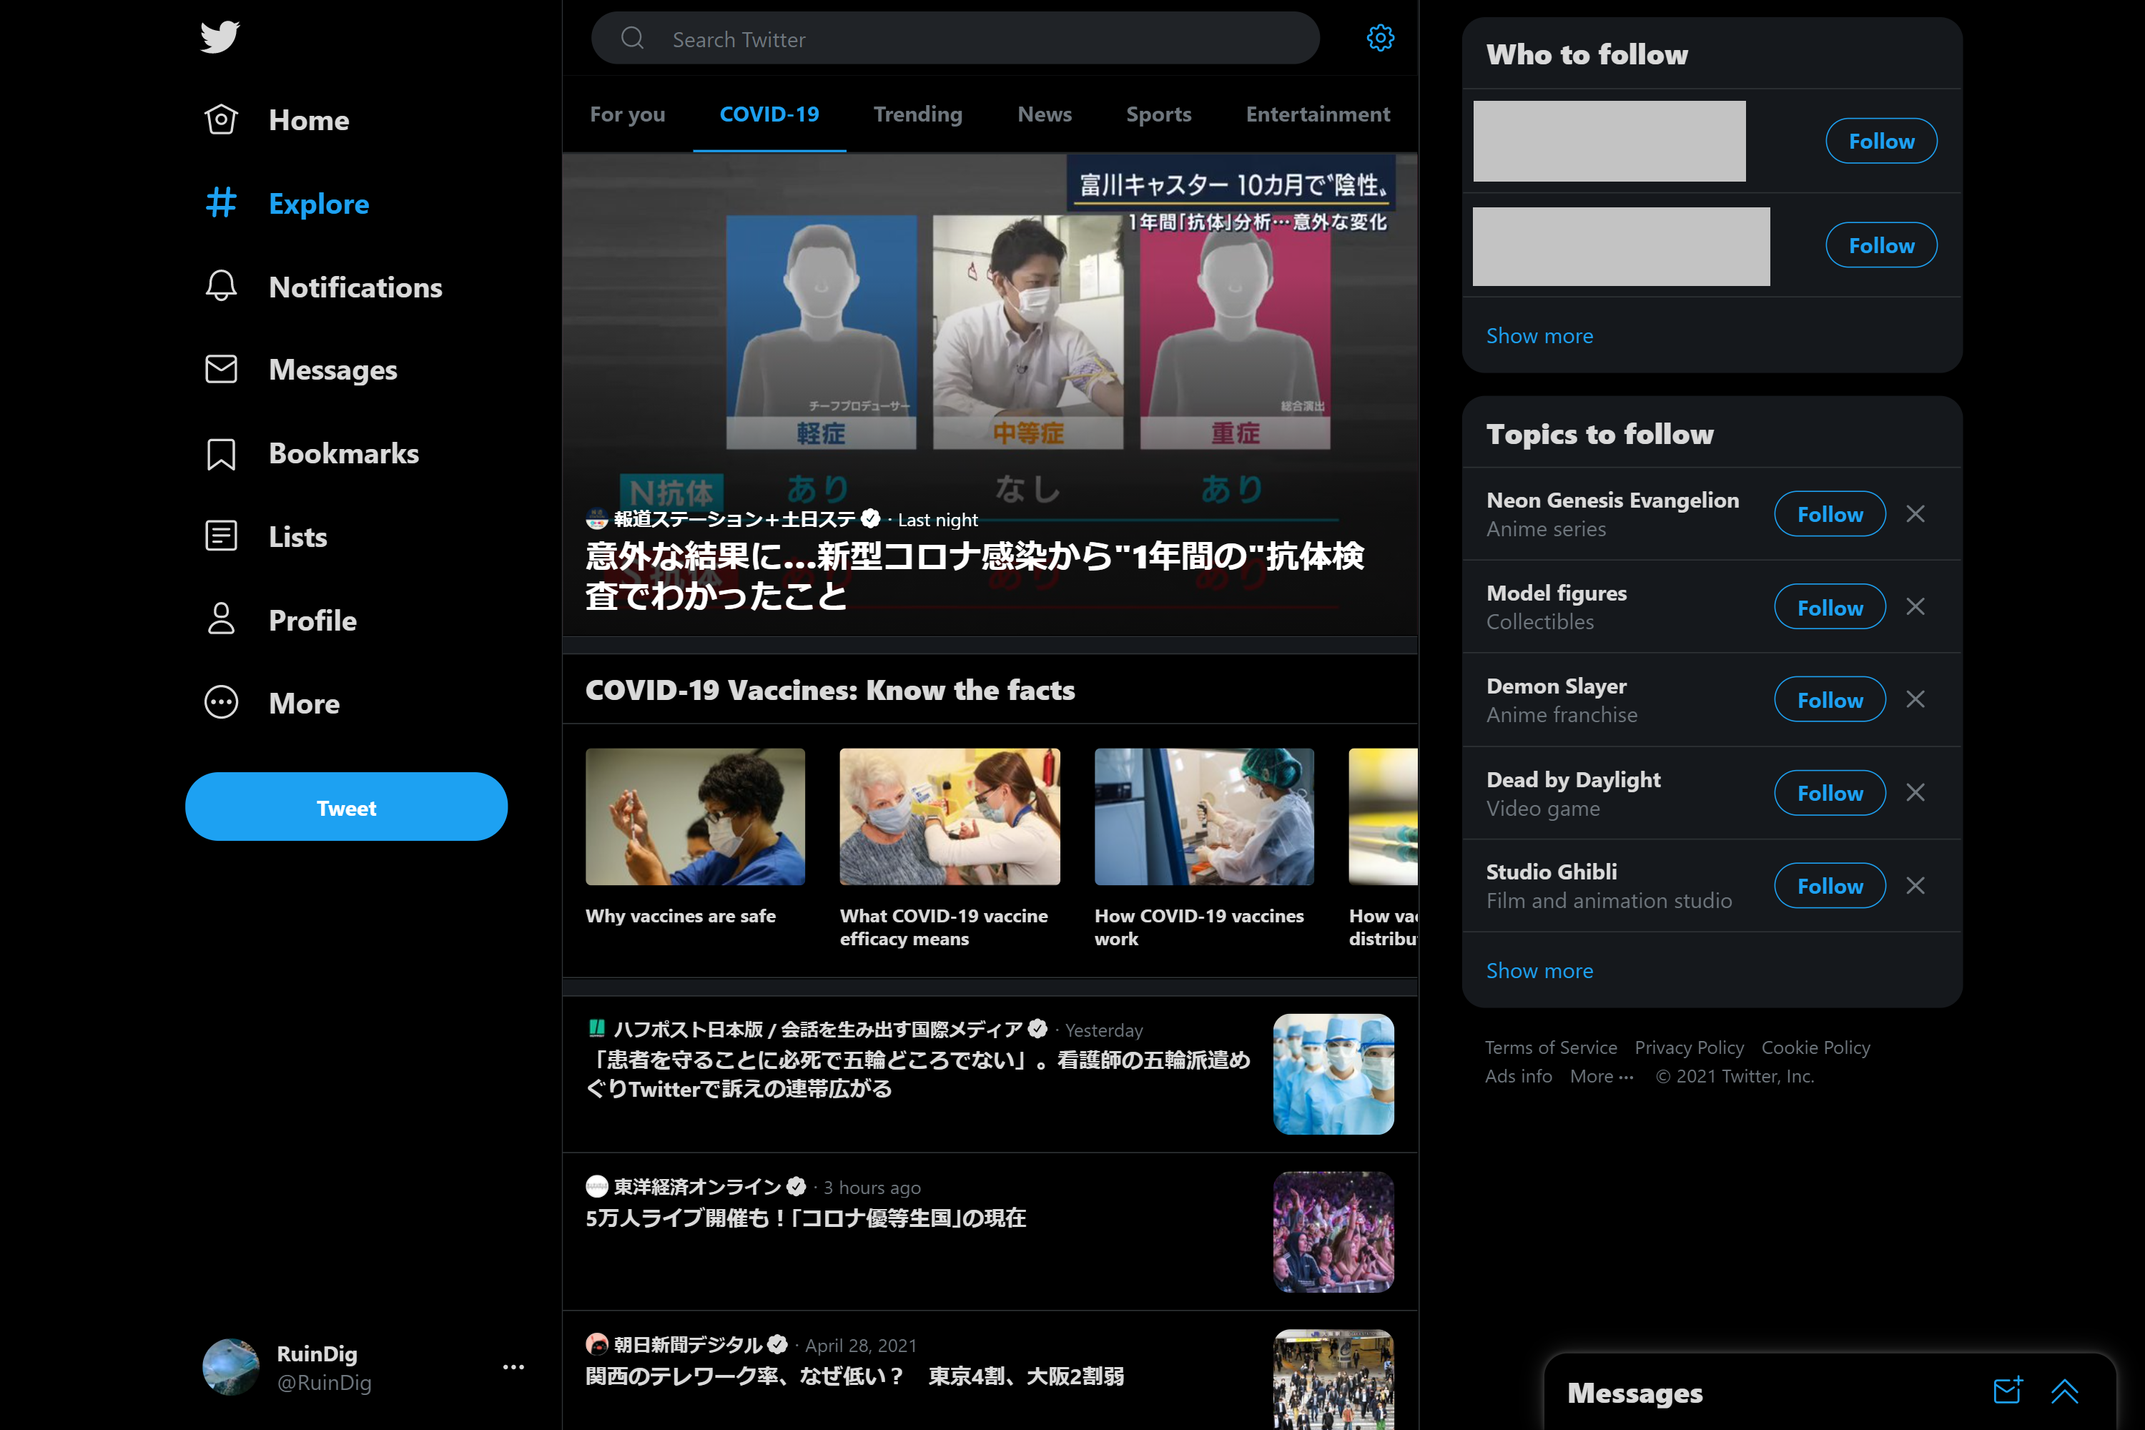The image size is (2145, 1430).
Task: Open 'What COVID-19 vaccine efficacy means' card
Action: tap(950, 848)
